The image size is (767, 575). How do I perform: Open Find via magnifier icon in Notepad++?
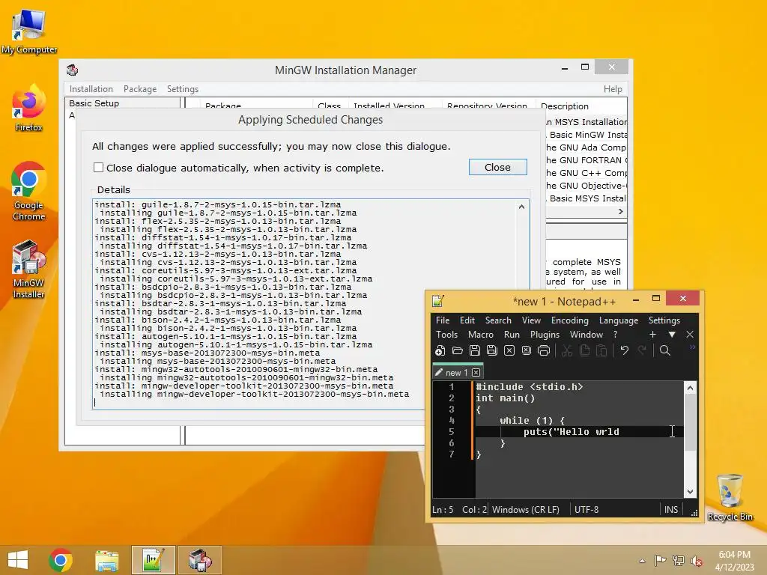tap(665, 350)
